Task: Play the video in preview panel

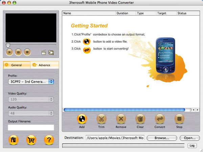Action: tap(9, 52)
